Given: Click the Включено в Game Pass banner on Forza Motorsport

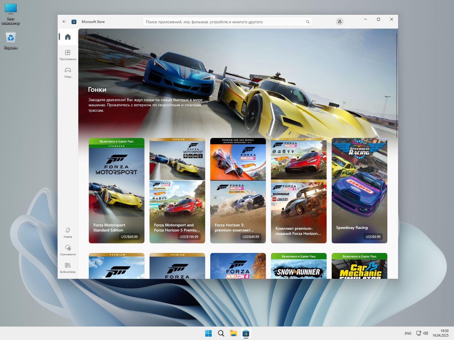Looking at the screenshot, I should click(117, 141).
